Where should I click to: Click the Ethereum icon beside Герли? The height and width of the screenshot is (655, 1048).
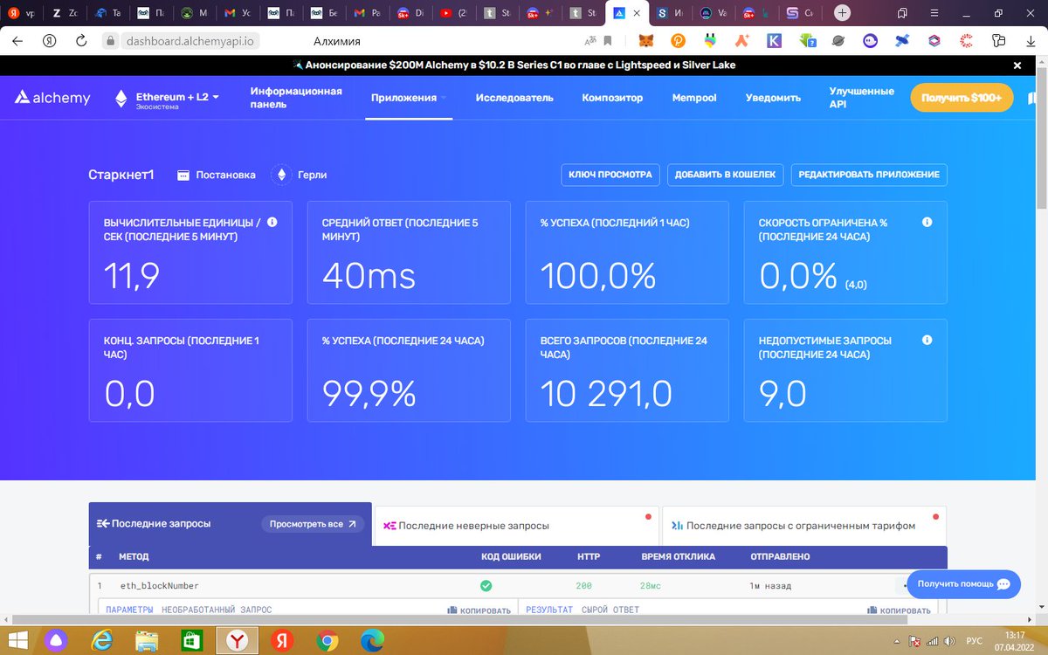[281, 175]
